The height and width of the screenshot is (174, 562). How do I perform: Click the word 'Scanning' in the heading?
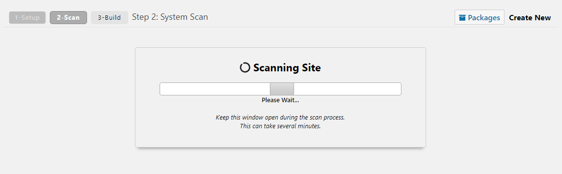tap(275, 68)
